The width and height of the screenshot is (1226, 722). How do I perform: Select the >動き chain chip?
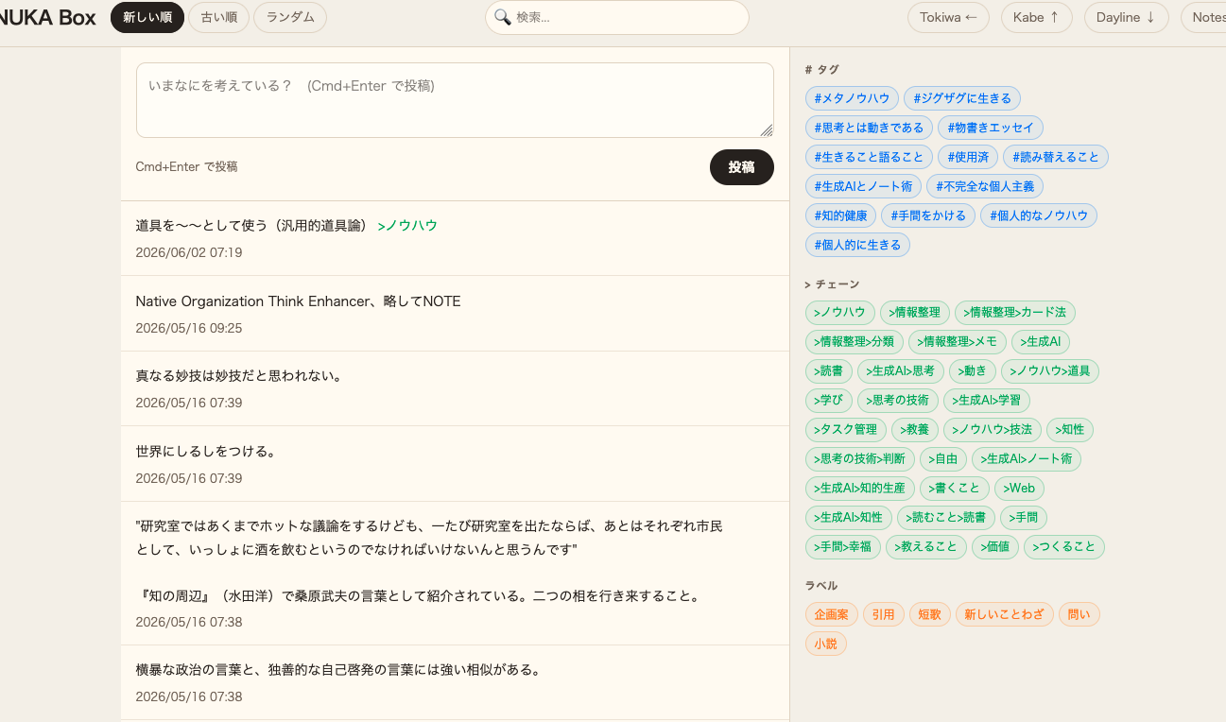click(x=972, y=371)
